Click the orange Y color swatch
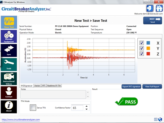Viewport: 164px width, 123px height. coord(148,48)
